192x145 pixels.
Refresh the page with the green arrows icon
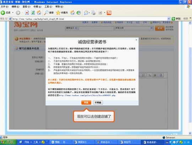coord(33,12)
